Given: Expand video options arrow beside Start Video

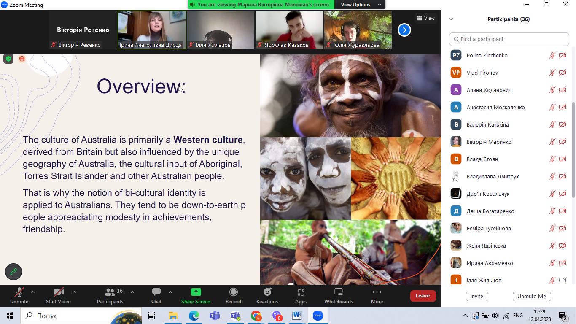Looking at the screenshot, I should point(74,292).
